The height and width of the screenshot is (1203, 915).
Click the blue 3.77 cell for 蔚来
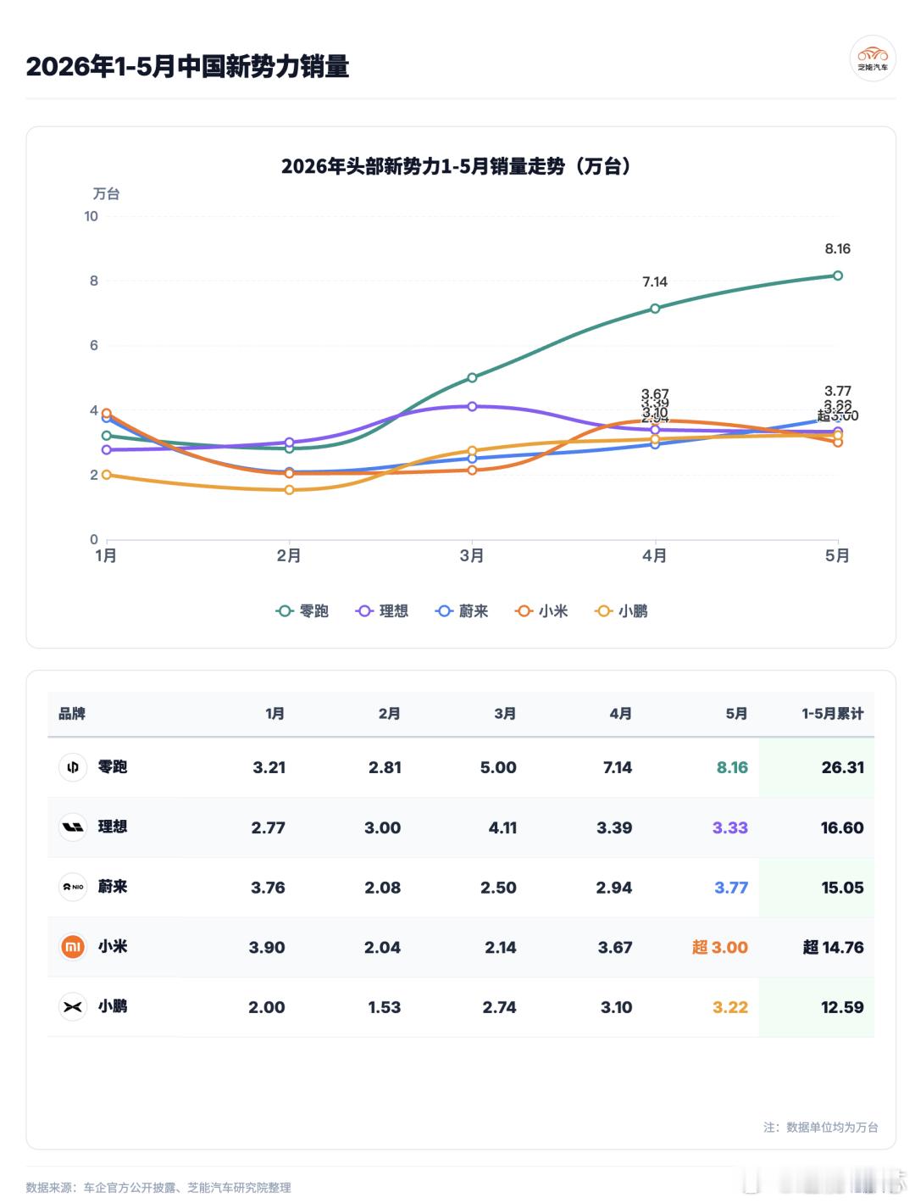tap(731, 888)
